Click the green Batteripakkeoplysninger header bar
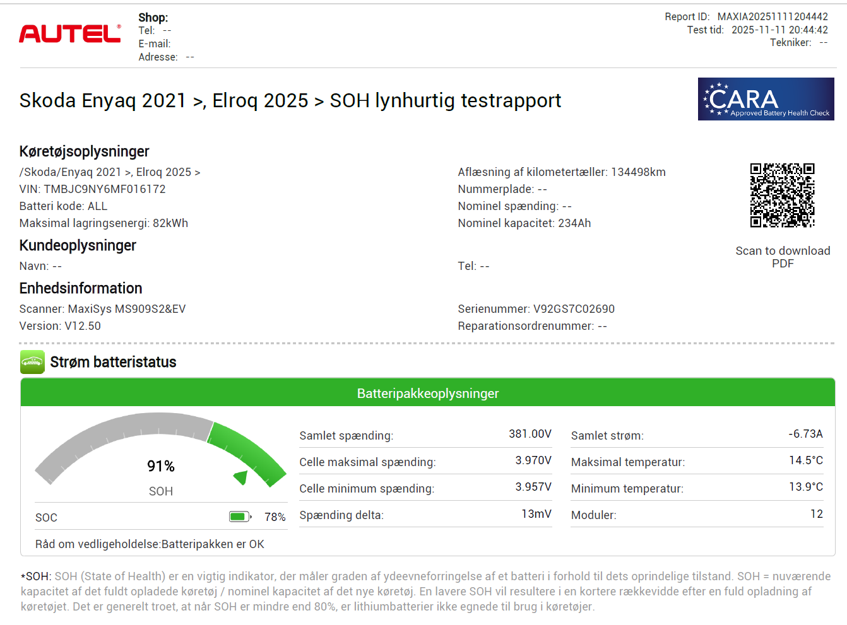 click(x=428, y=393)
